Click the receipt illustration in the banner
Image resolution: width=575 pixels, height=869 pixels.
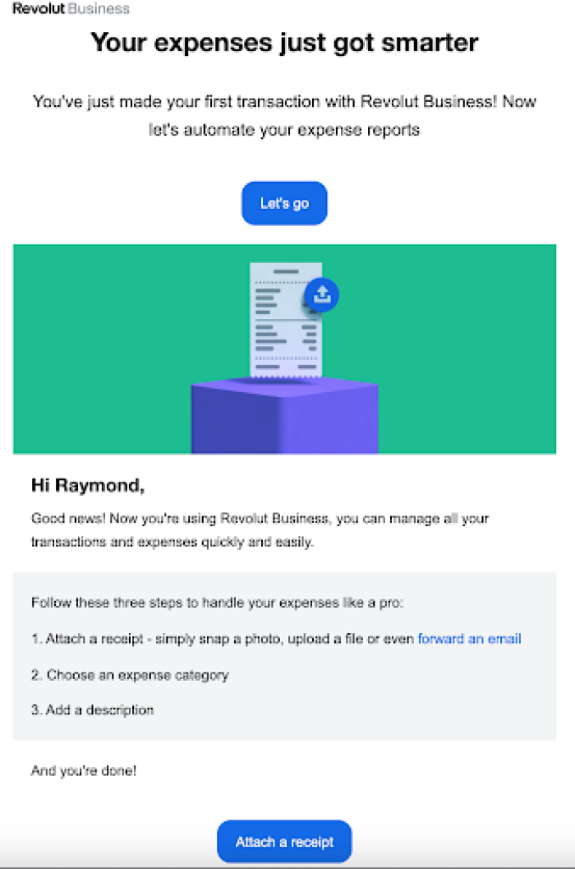[285, 321]
